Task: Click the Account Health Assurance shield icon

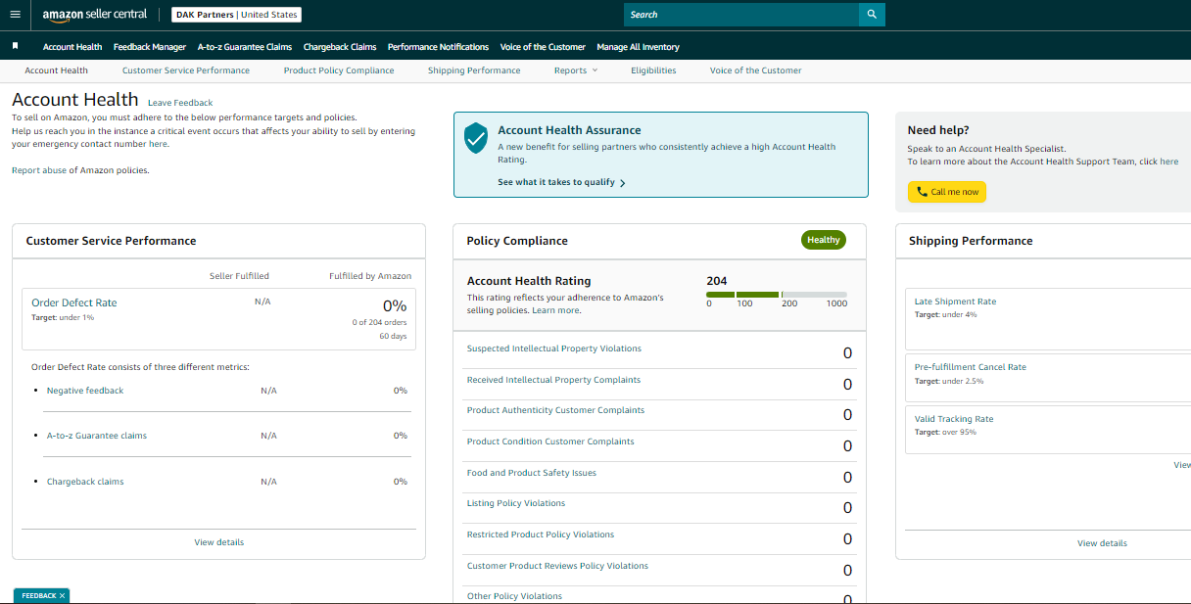Action: (x=476, y=138)
